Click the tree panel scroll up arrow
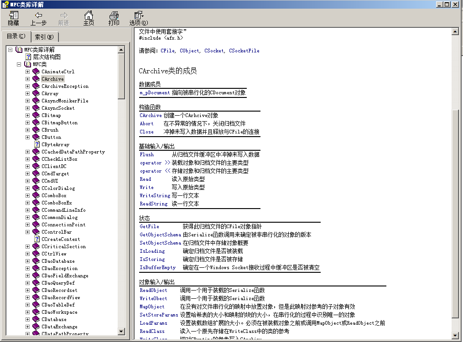 click(121, 50)
